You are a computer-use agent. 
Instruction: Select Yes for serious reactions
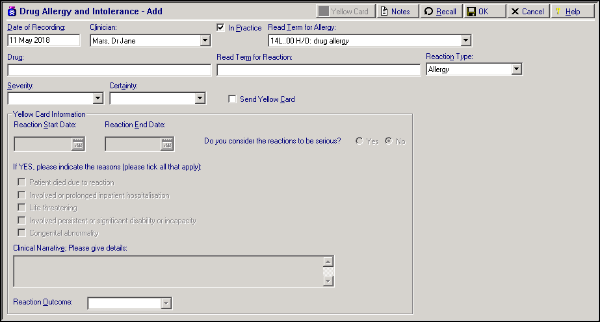tap(359, 141)
